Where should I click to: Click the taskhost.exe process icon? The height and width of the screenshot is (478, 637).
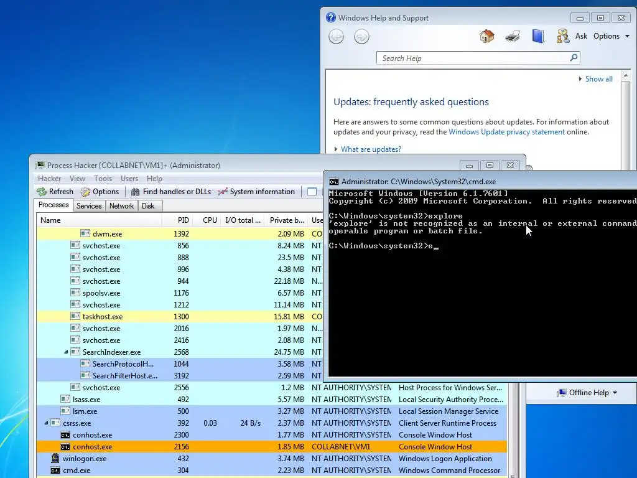click(75, 316)
